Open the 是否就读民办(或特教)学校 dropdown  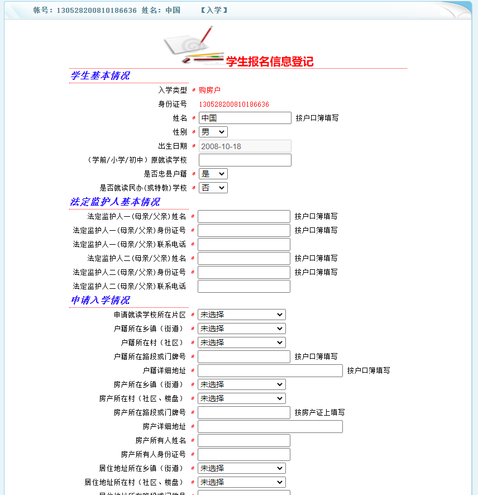(213, 188)
